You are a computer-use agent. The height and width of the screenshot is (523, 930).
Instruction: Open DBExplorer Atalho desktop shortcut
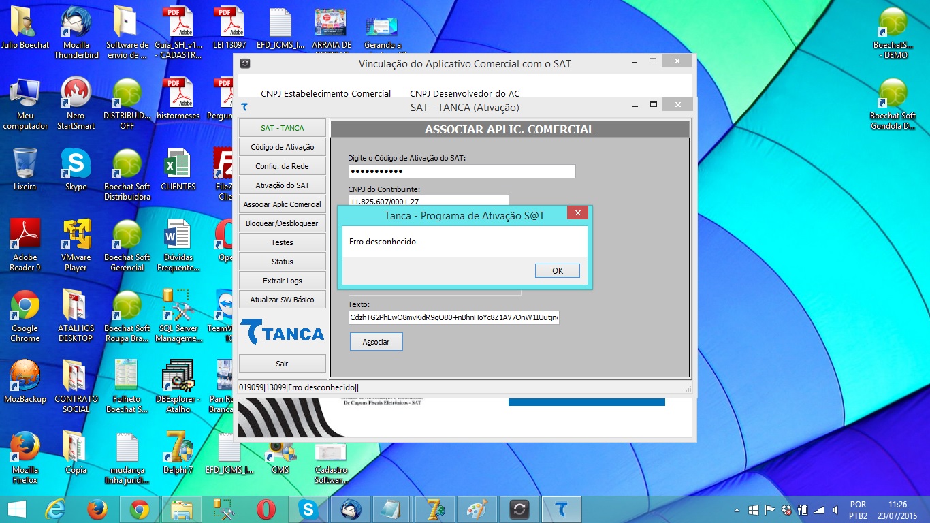click(x=178, y=387)
